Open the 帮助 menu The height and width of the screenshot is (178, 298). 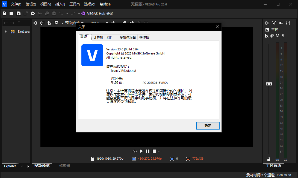tap(105, 4)
